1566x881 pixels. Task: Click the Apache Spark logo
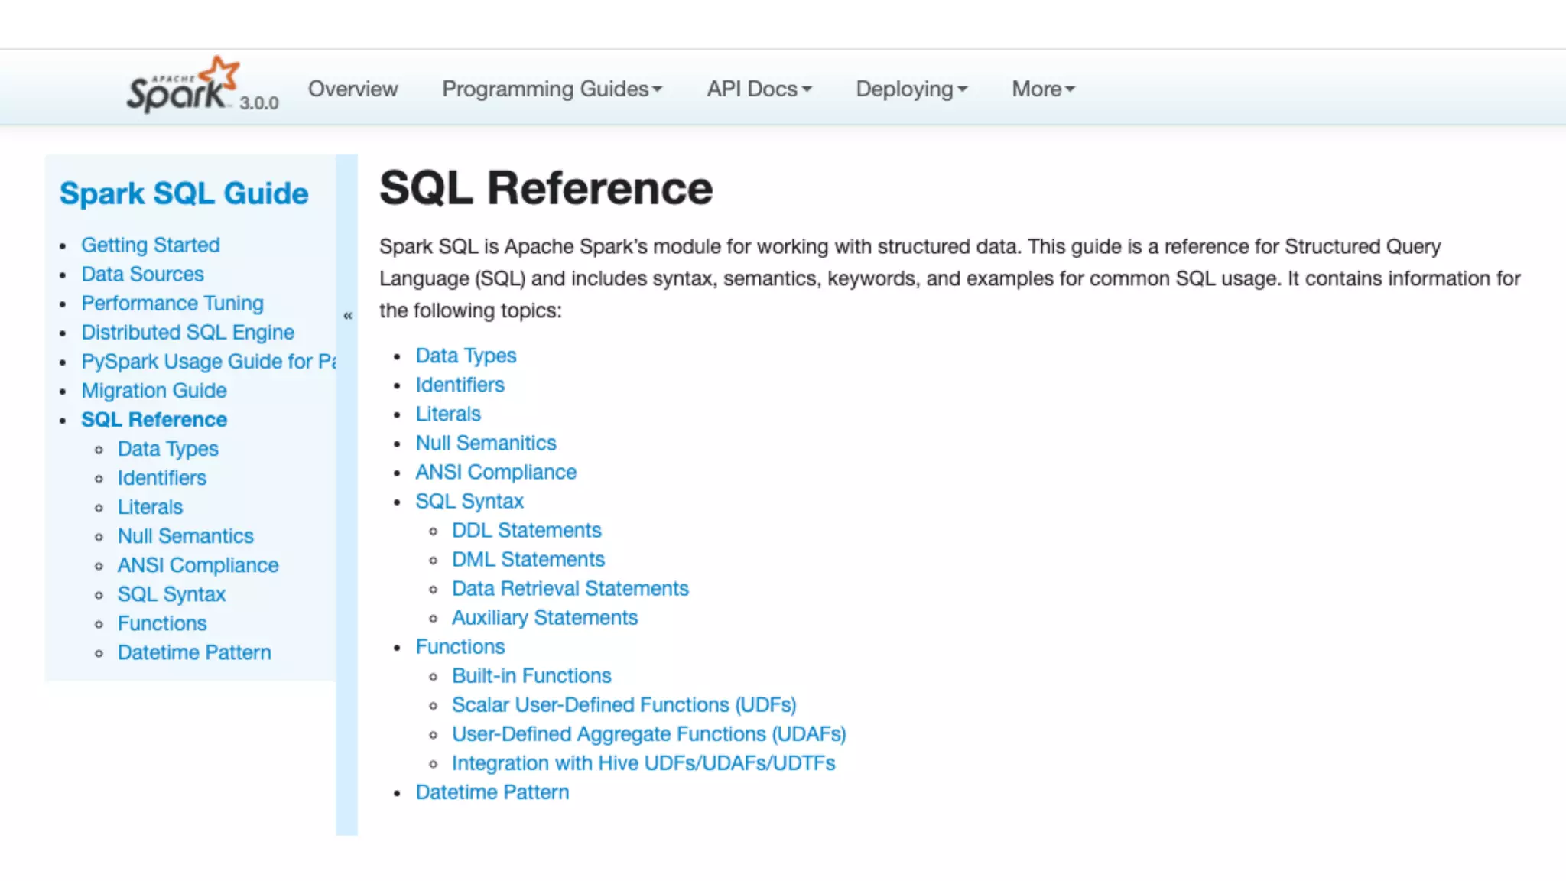pos(184,86)
